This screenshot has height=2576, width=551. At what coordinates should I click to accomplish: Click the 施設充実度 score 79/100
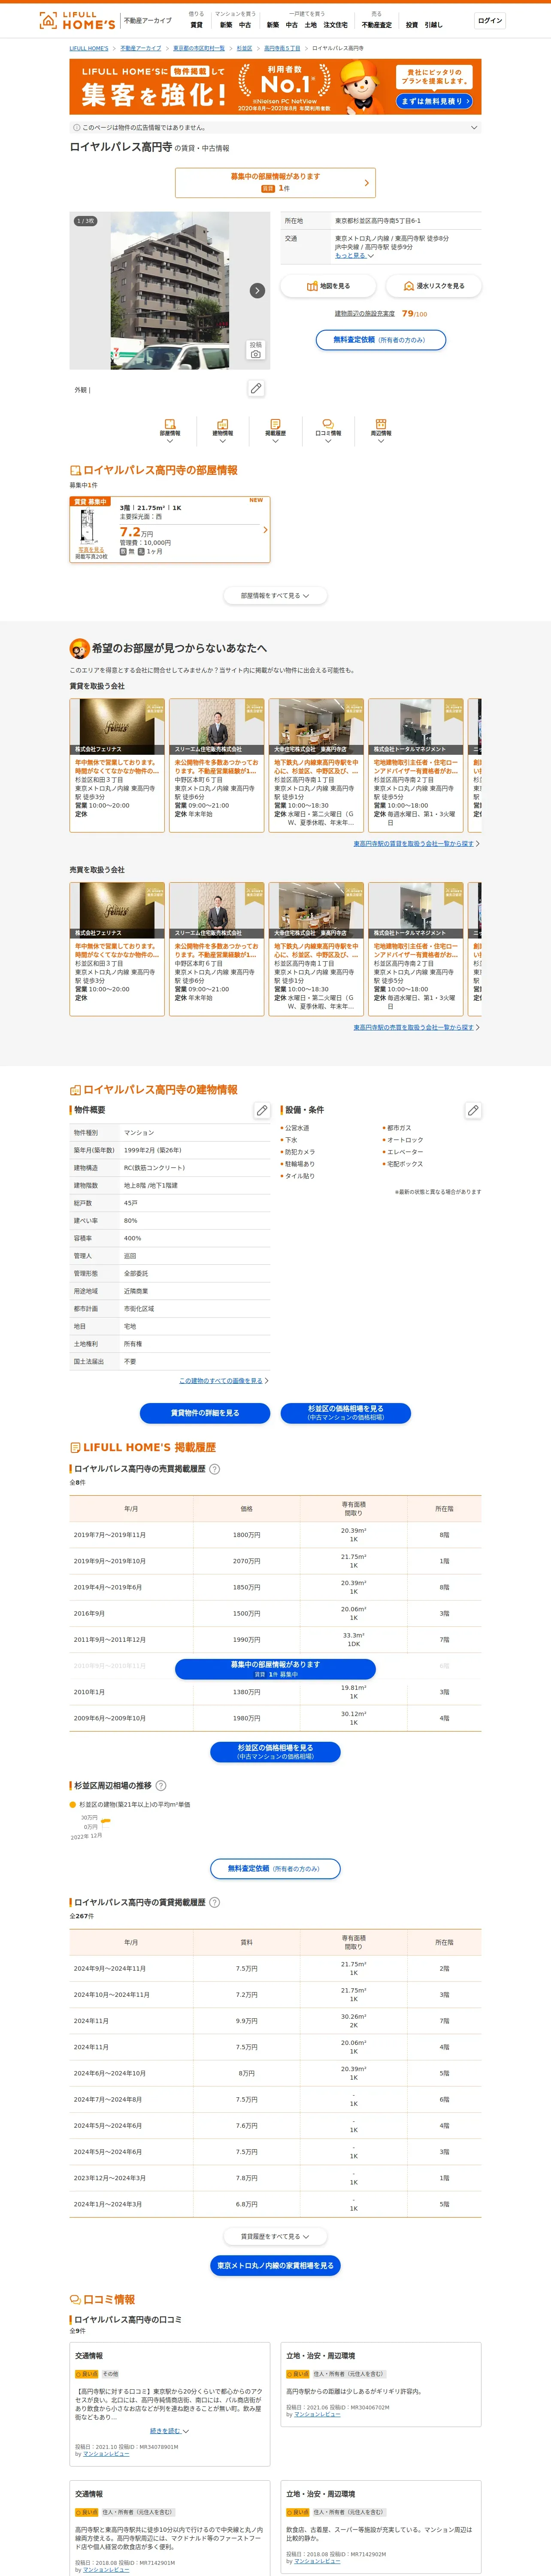point(414,314)
